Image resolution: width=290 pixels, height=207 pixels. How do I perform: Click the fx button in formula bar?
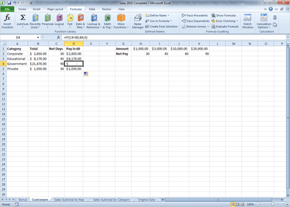tap(59, 37)
